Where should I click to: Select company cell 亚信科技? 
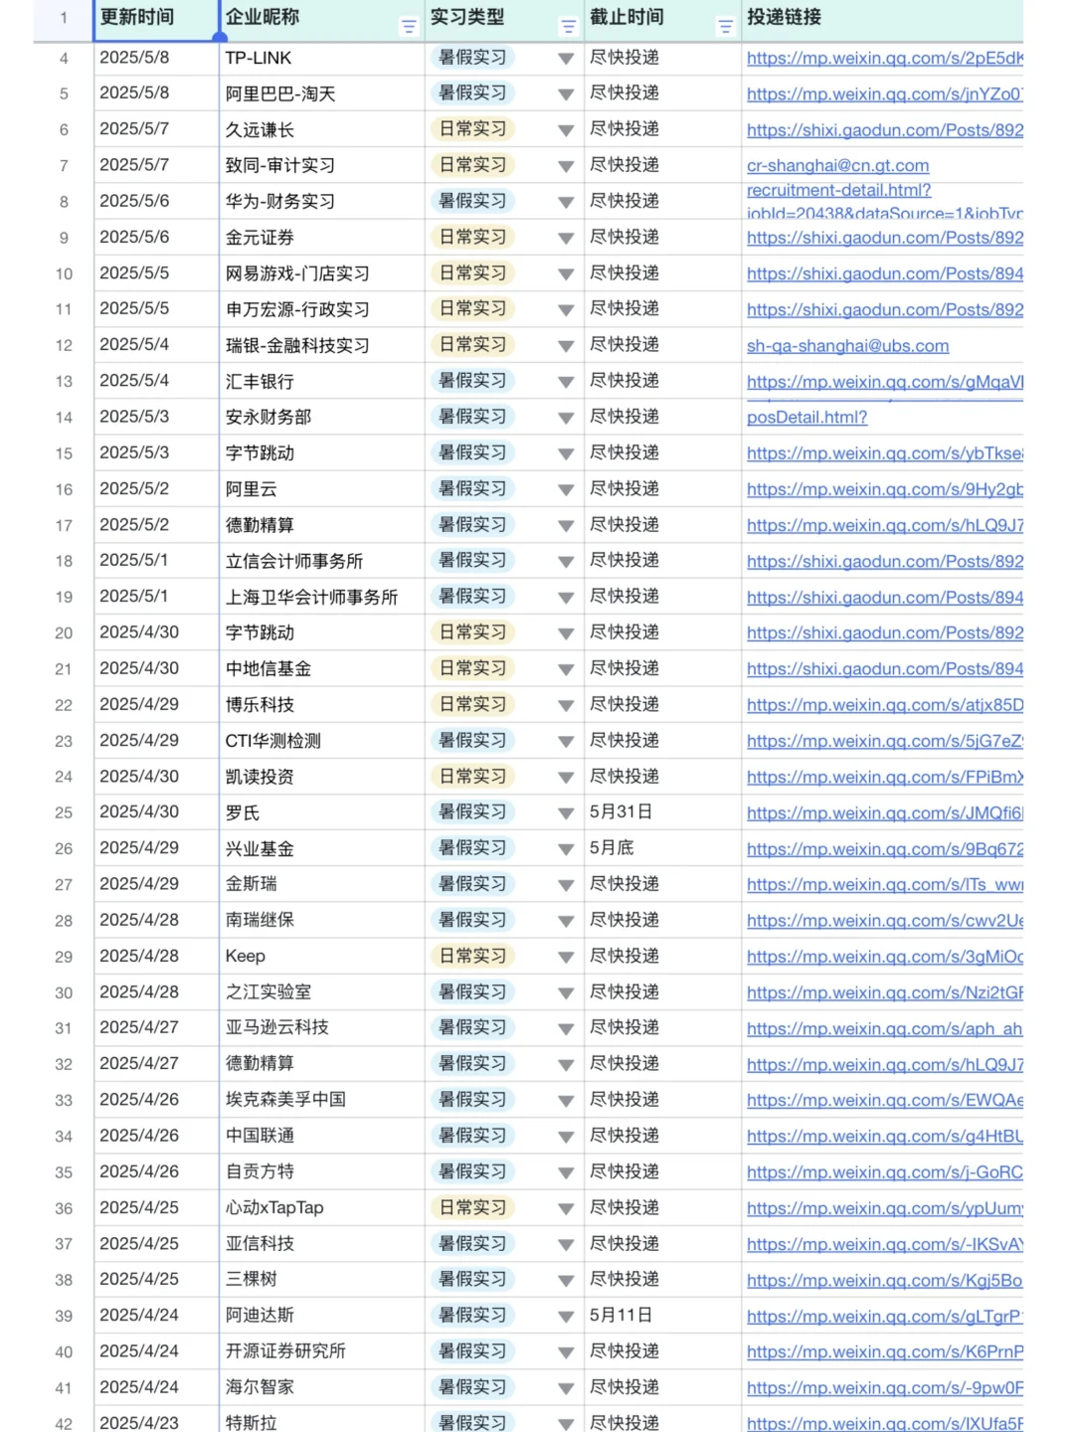tap(321, 1244)
